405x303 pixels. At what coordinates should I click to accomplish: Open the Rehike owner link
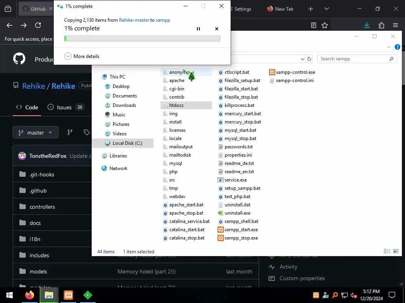[x=34, y=86]
